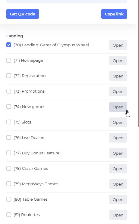The width and height of the screenshot is (139, 224).
Task: Open the Gates of Olympus Wheel landing
Action: [x=118, y=45]
